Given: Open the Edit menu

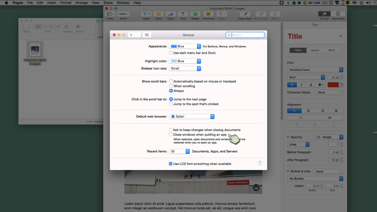Looking at the screenshot, I should (40, 3).
